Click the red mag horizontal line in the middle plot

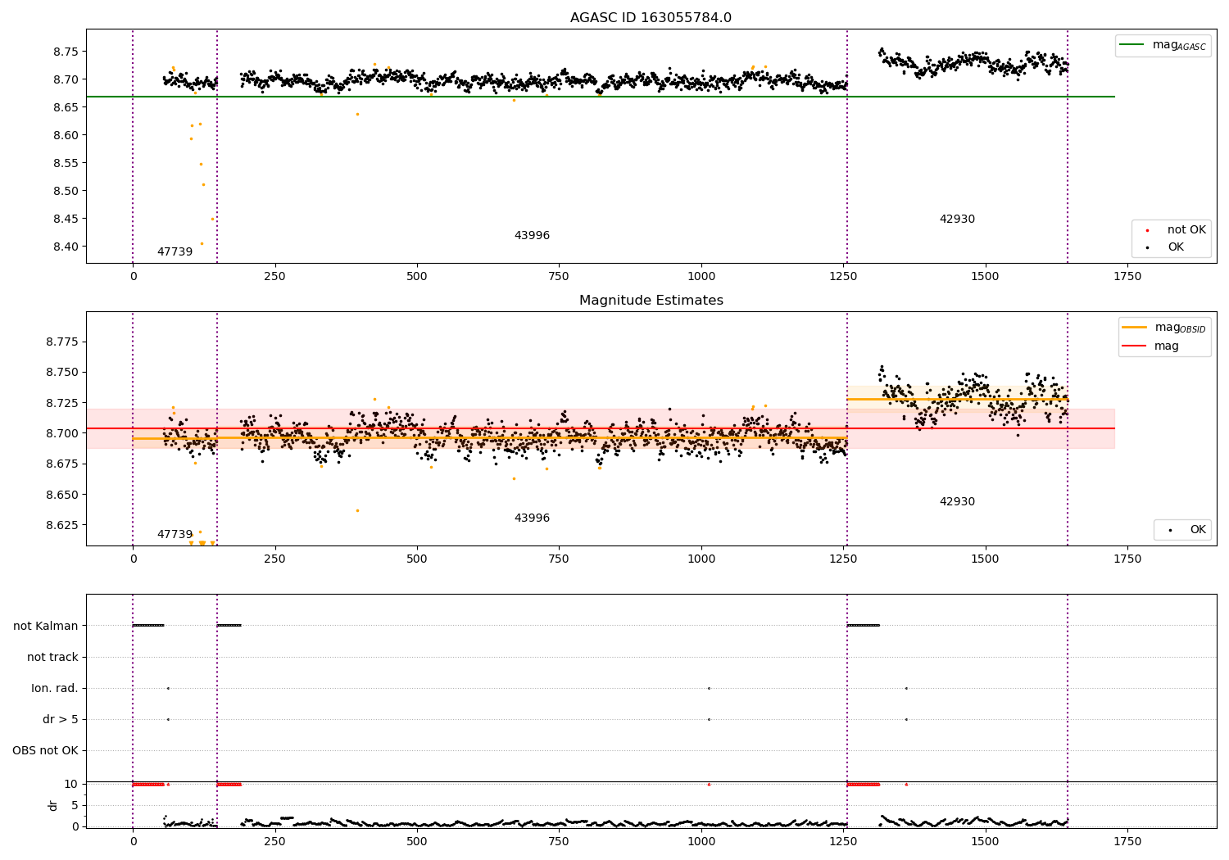[601, 428]
